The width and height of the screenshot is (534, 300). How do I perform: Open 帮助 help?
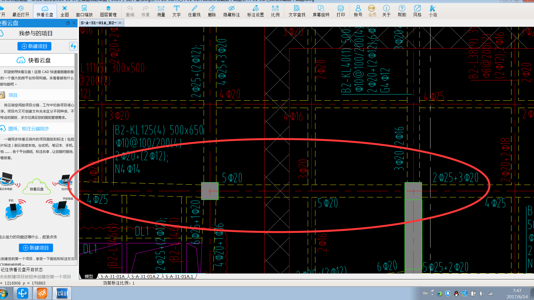tap(402, 11)
